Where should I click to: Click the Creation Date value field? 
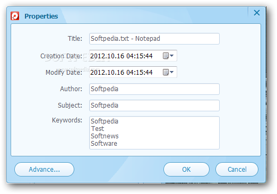pos(133,56)
